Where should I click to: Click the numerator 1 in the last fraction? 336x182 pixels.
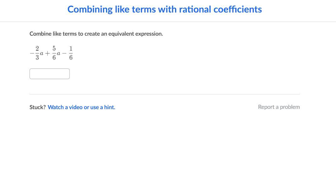(71, 49)
